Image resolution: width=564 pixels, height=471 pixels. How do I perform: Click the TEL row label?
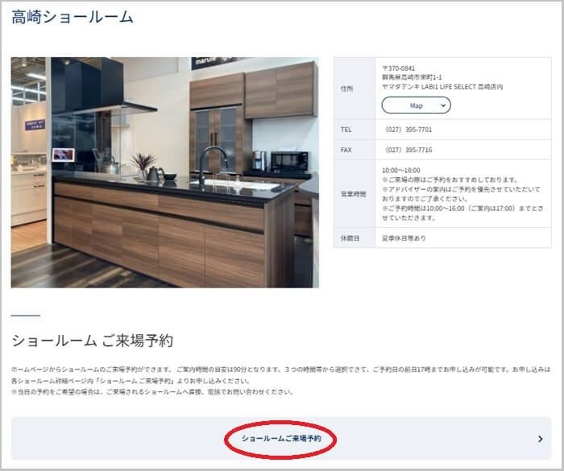point(347,129)
